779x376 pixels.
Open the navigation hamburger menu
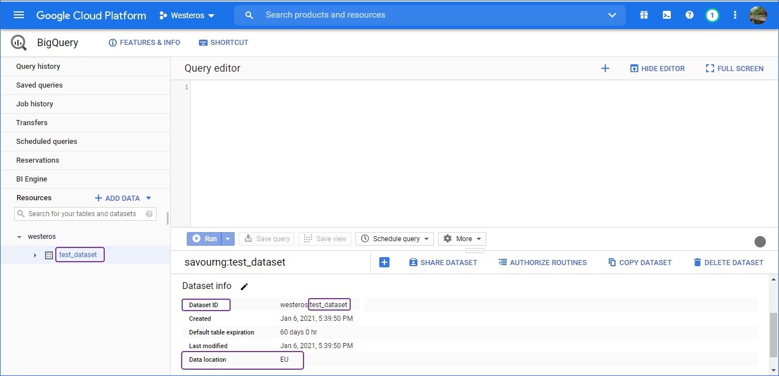19,15
